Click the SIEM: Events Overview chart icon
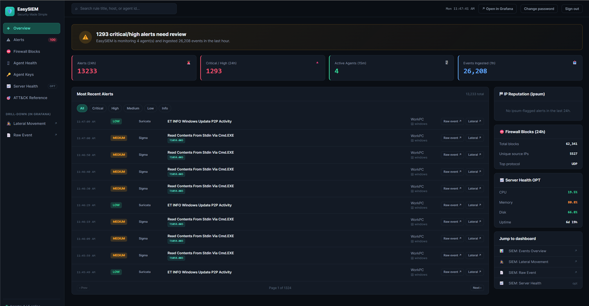Image resolution: width=589 pixels, height=306 pixels. tap(502, 251)
